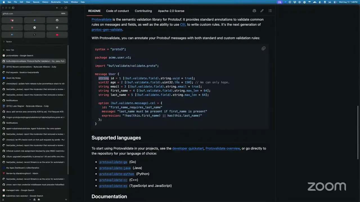This screenshot has width=360, height=202.
Task: Follow the CEL link
Action: (x=183, y=24)
